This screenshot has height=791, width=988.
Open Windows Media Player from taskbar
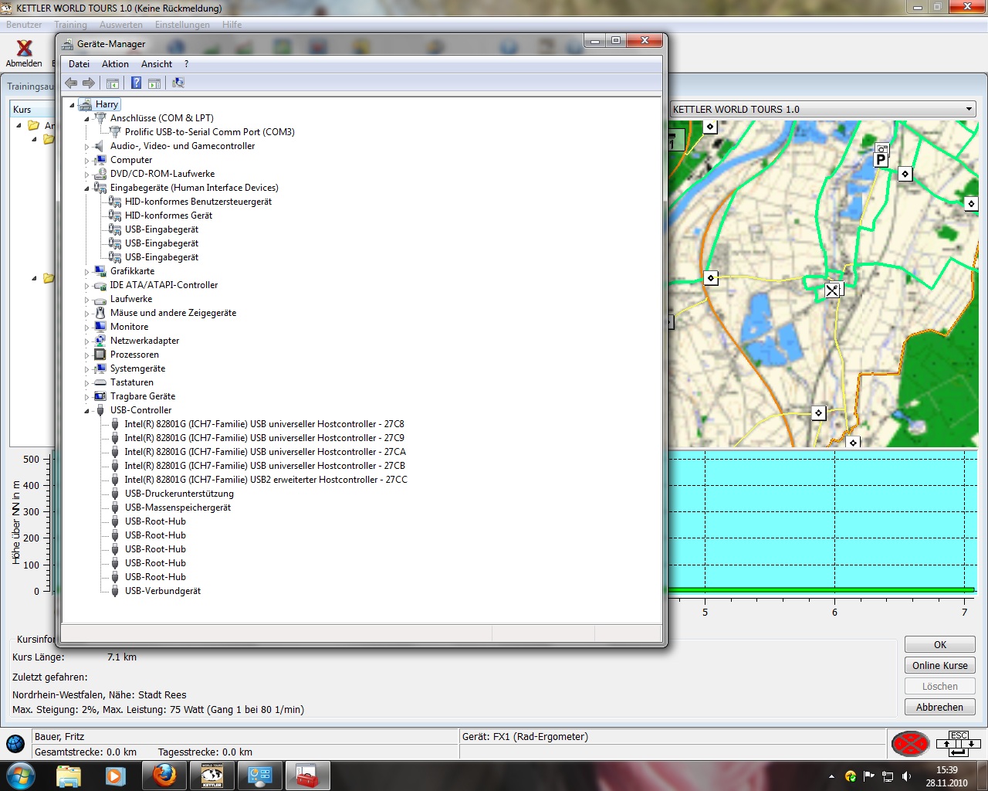point(116,776)
